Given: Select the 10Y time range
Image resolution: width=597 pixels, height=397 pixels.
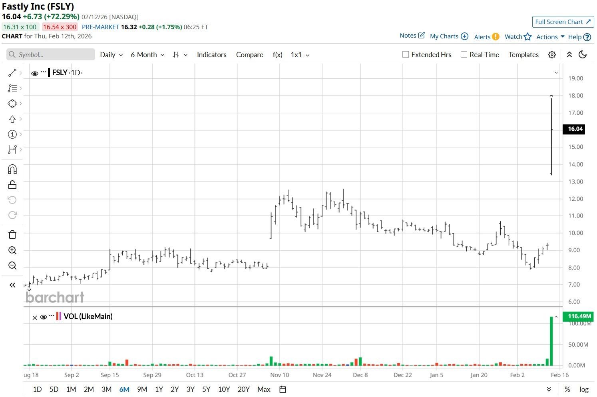Looking at the screenshot, I should 224,389.
